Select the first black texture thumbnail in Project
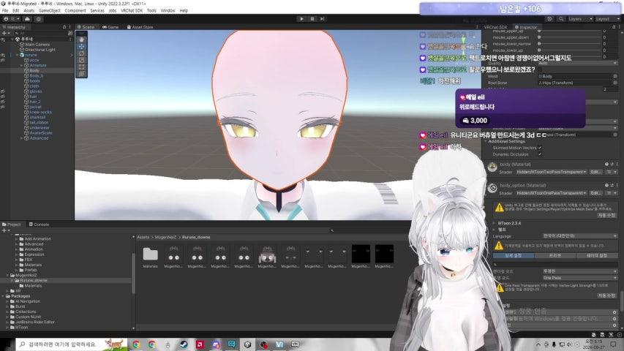Image resolution: width=624 pixels, height=351 pixels. (361, 254)
